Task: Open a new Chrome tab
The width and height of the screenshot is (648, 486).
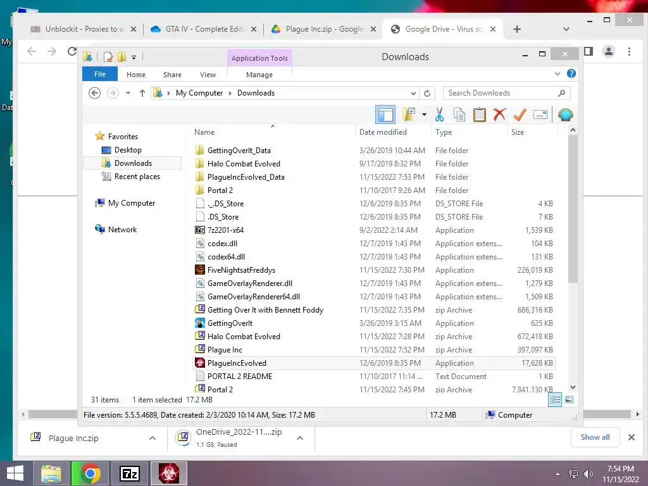Action: click(516, 29)
